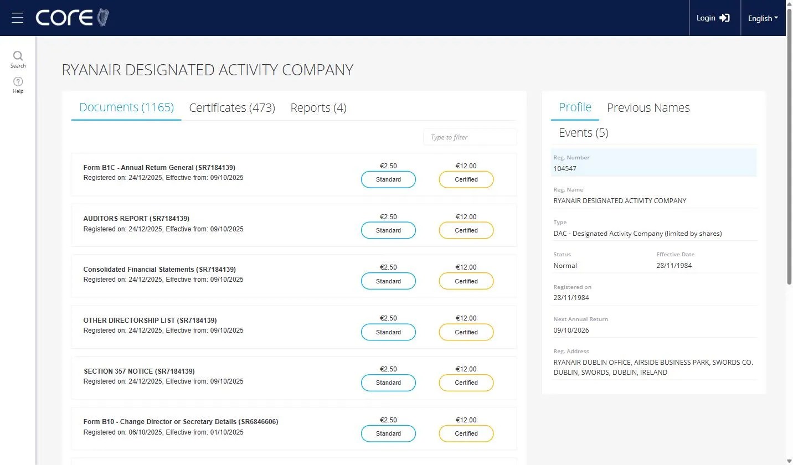Open the Previous Names tab
The width and height of the screenshot is (793, 465).
[648, 107]
